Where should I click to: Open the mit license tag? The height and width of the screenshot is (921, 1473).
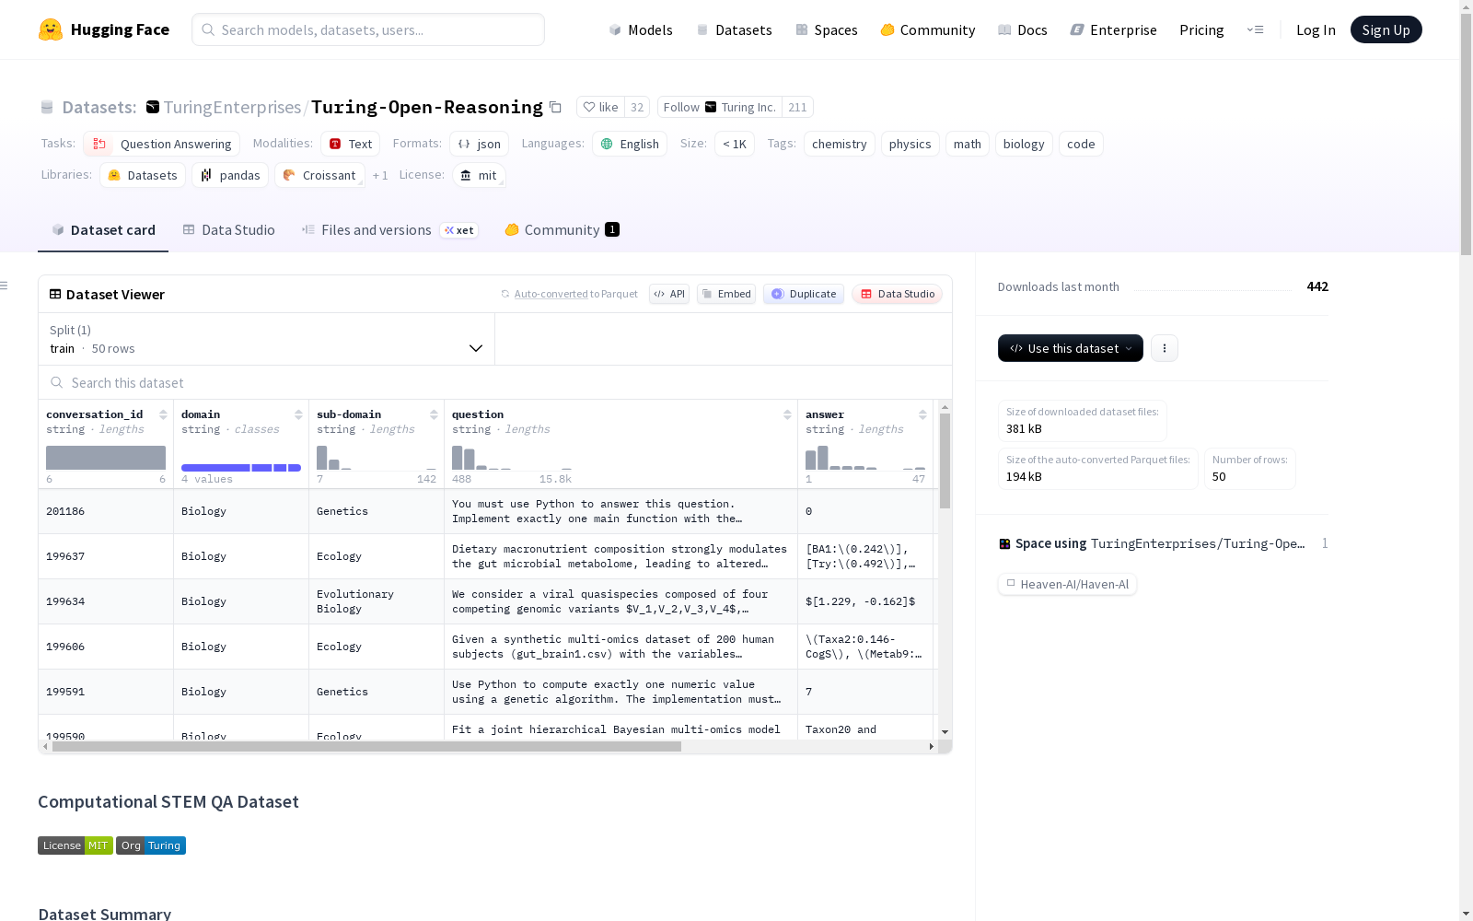click(479, 175)
